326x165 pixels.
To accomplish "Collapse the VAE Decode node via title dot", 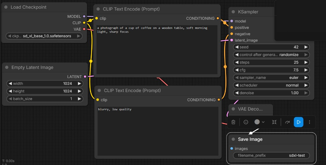I will (233, 109).
